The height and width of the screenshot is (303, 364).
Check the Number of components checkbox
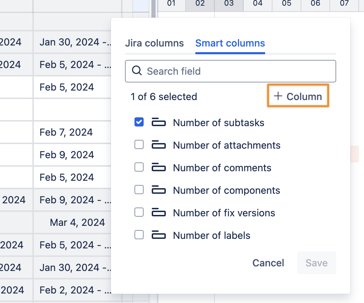(139, 190)
